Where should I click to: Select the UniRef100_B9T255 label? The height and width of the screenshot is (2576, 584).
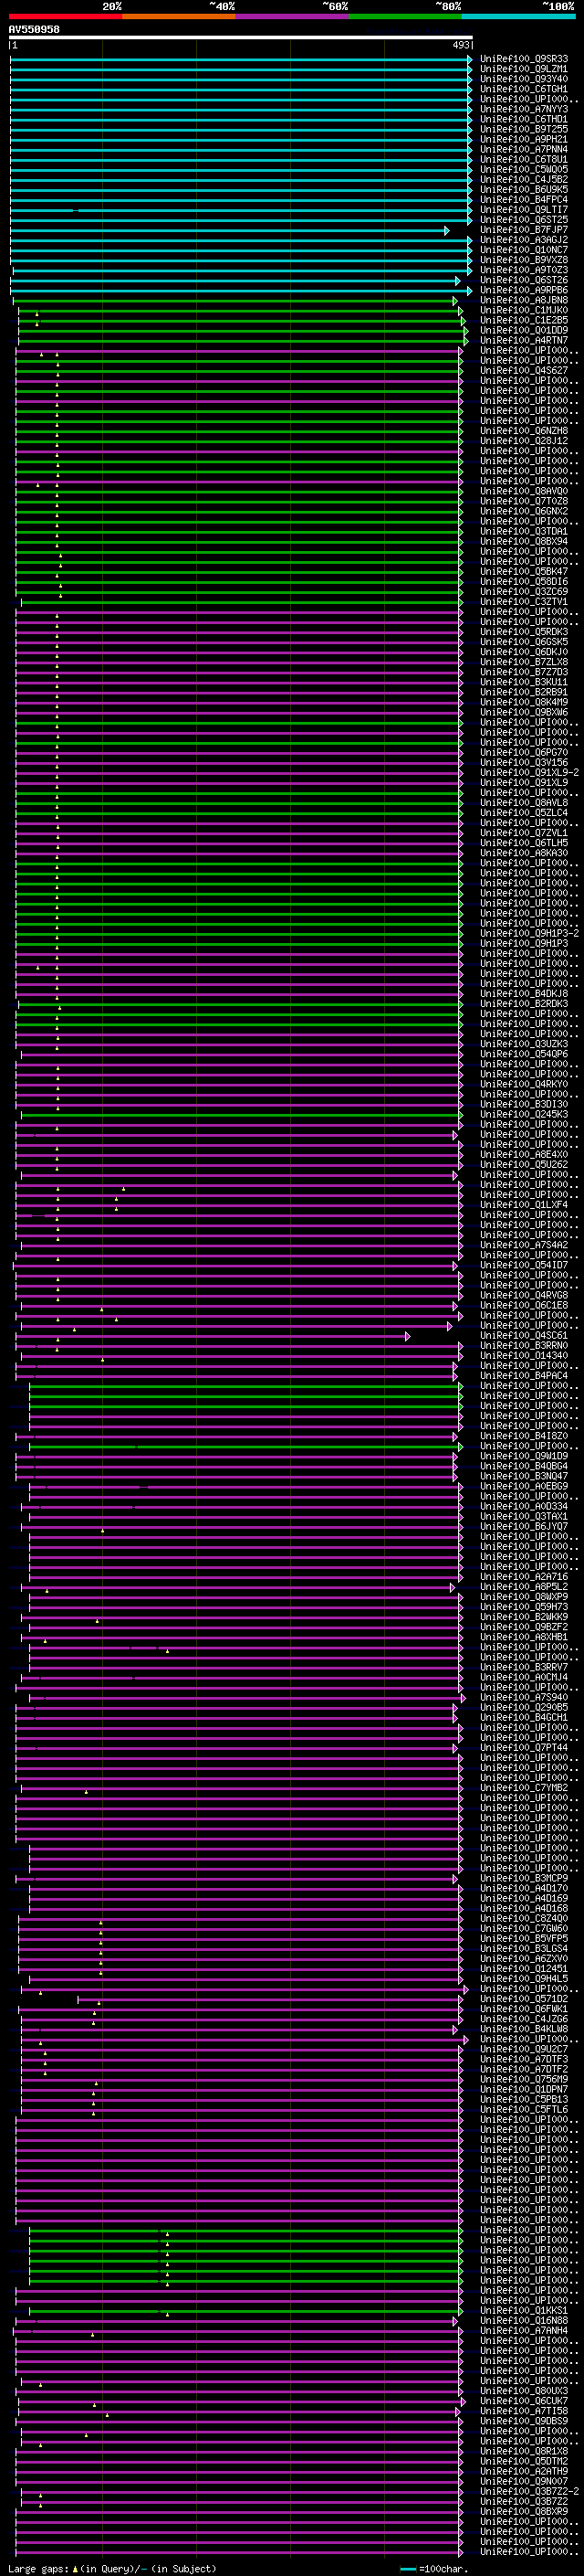[x=524, y=129]
